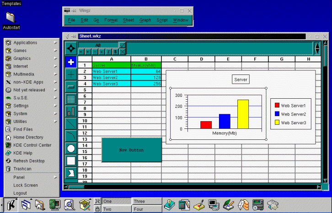Switch to virtual desktop One
Screen dimensions: 332x213
[117, 202]
